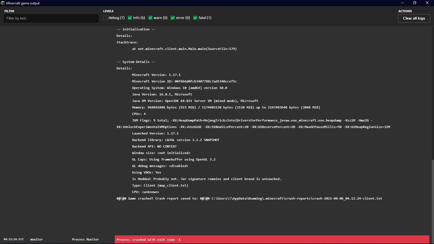Click the Process Monitor label at bottom
Viewport: 434px width, 244px height.
pyautogui.click(x=85, y=239)
